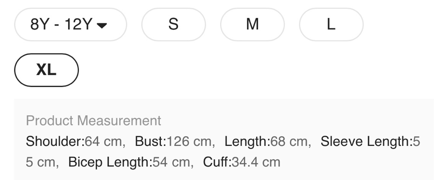Viewport: 448px width, 180px height.
Task: Click the Cuff measurement label
Action: [217, 162]
